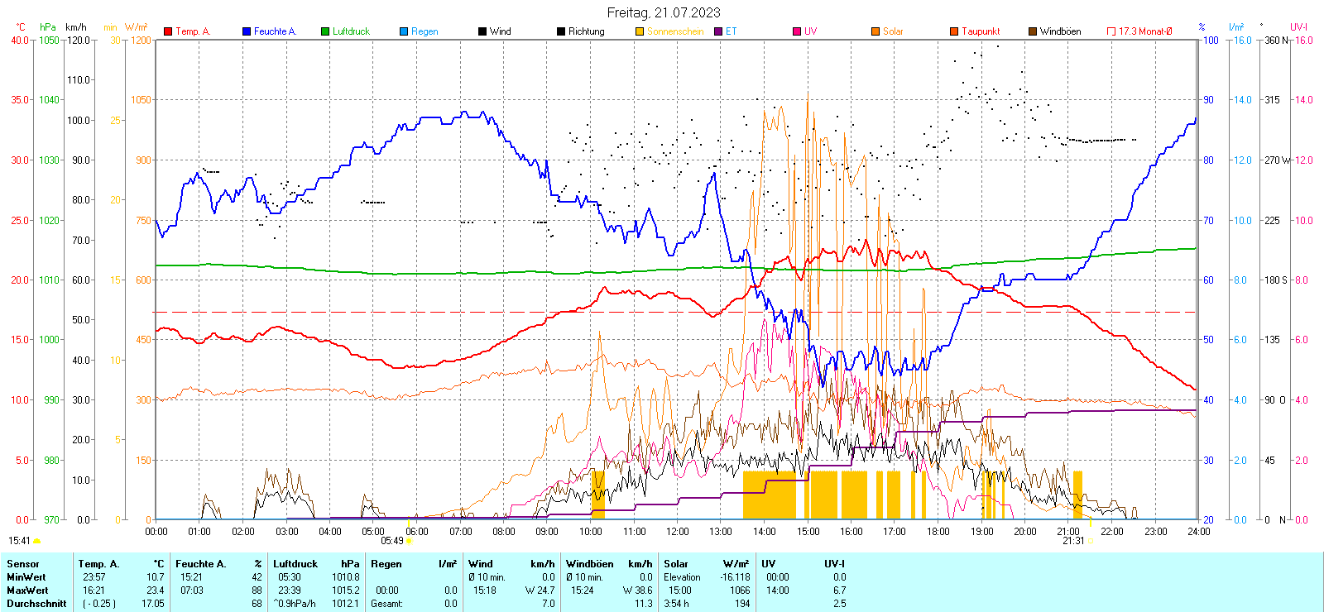Click the Regen legend label

click(425, 31)
